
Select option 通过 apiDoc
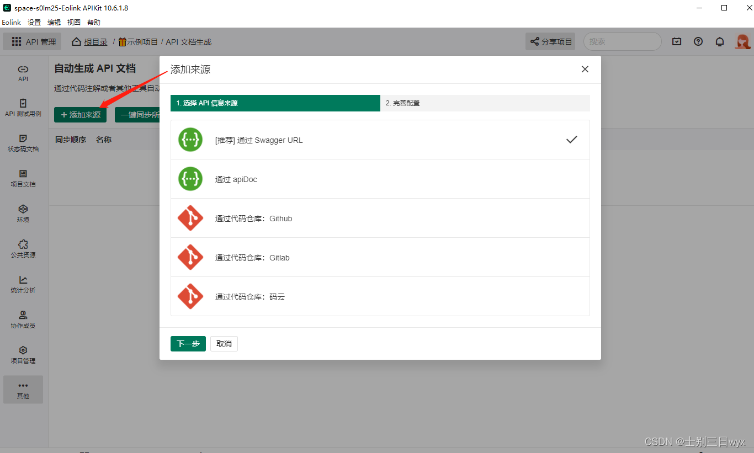[380, 179]
